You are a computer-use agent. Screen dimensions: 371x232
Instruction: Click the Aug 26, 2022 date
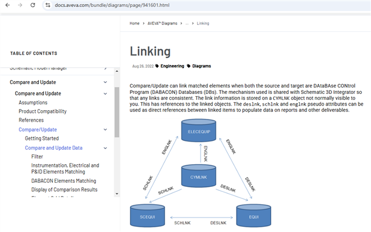coord(143,66)
